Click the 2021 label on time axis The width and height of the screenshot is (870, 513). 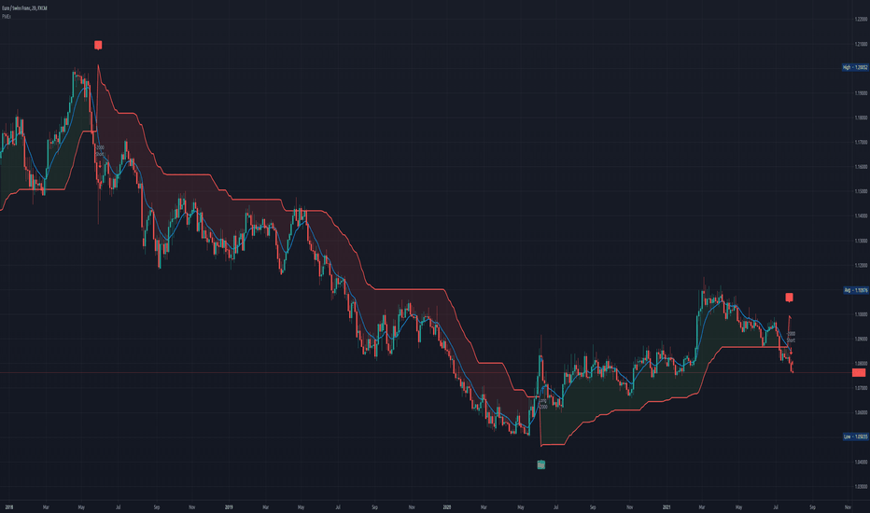pos(667,506)
